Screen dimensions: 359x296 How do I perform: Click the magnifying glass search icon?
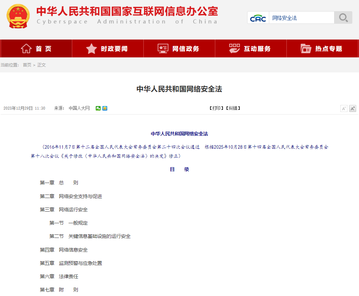click(x=343, y=17)
